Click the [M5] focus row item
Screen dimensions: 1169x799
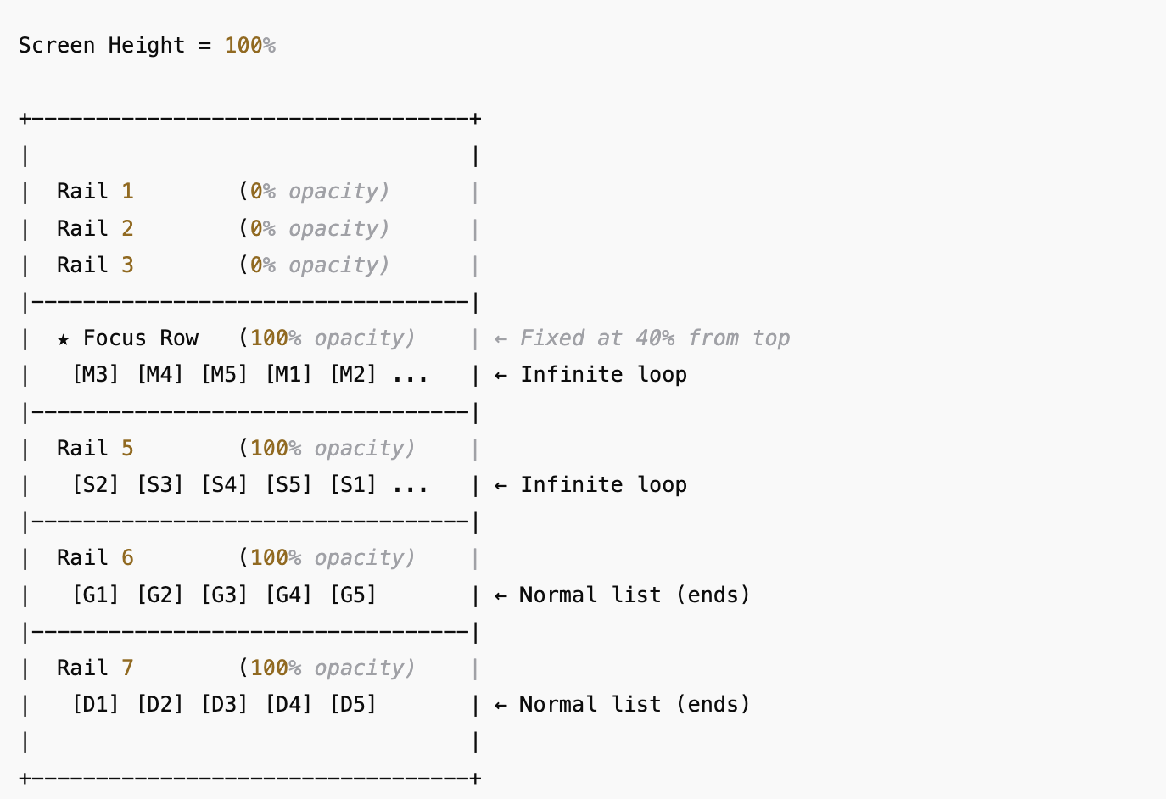point(225,375)
